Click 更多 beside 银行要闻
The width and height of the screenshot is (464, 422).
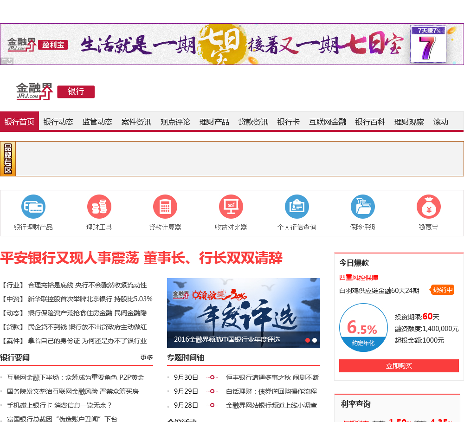point(147,357)
